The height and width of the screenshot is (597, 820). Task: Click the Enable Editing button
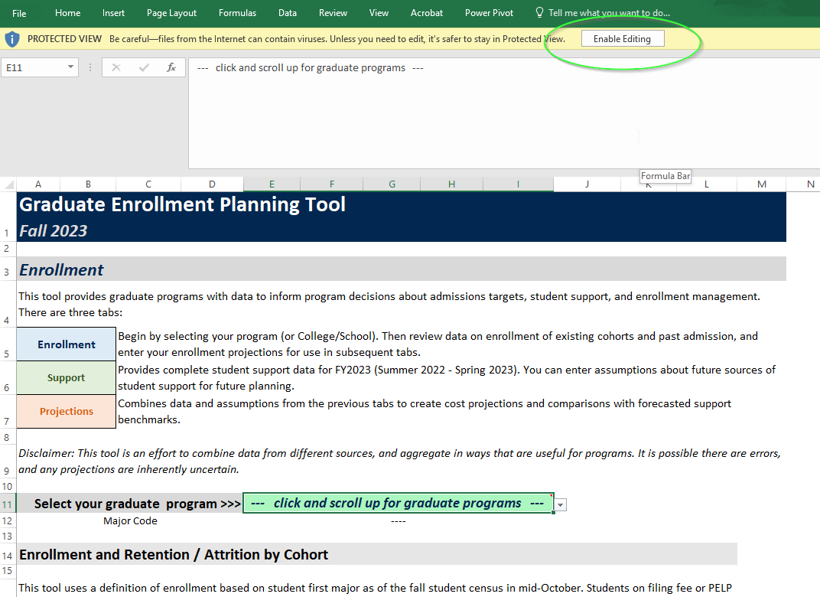coord(622,39)
